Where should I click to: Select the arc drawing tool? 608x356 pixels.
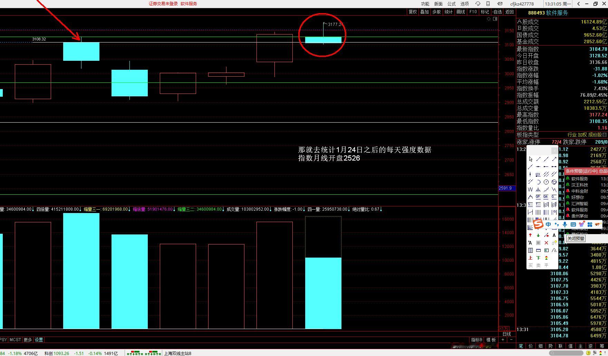pyautogui.click(x=539, y=182)
